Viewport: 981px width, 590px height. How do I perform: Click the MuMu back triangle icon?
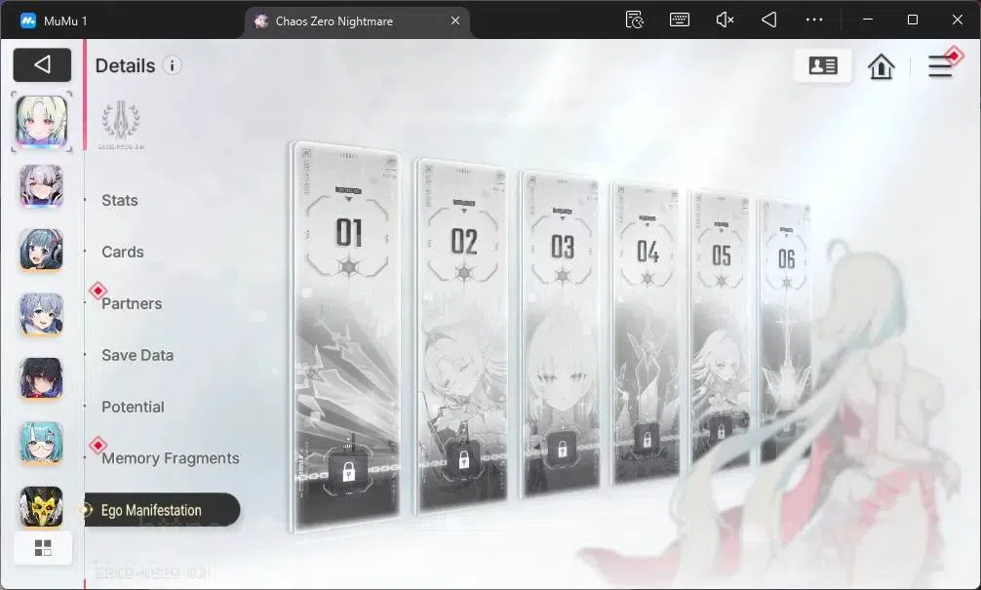pyautogui.click(x=769, y=20)
